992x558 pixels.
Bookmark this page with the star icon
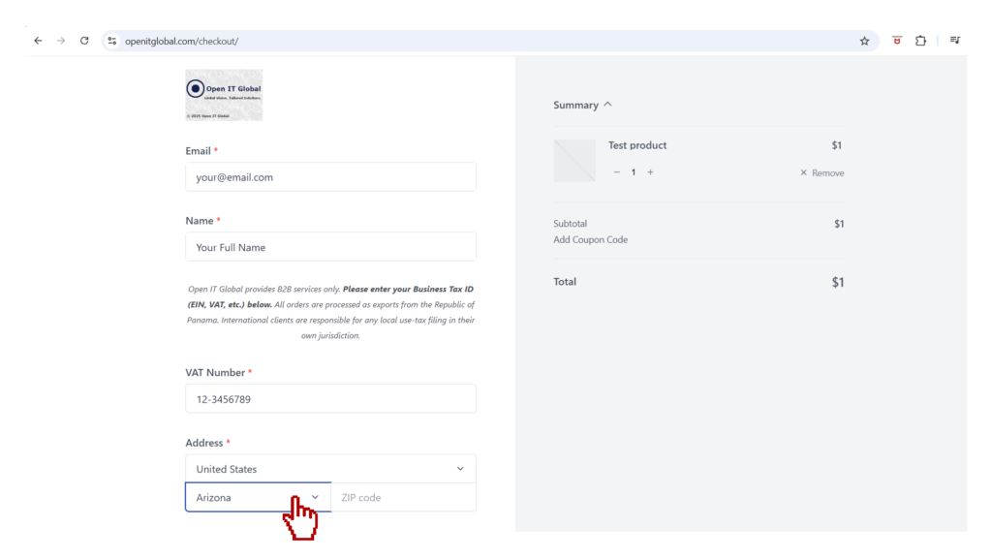(864, 41)
